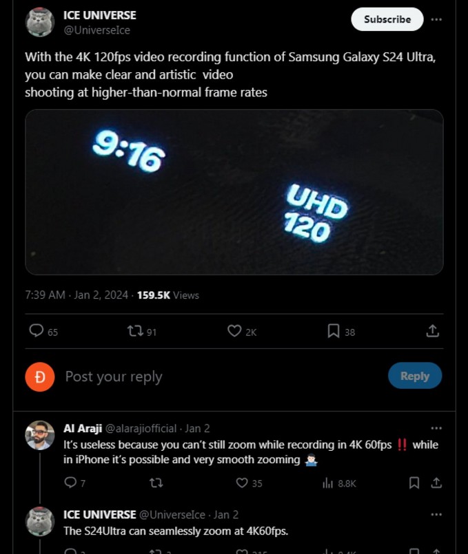Image resolution: width=468 pixels, height=554 pixels.
Task: View analytics on Al Araji's reply
Action: pyautogui.click(x=328, y=482)
